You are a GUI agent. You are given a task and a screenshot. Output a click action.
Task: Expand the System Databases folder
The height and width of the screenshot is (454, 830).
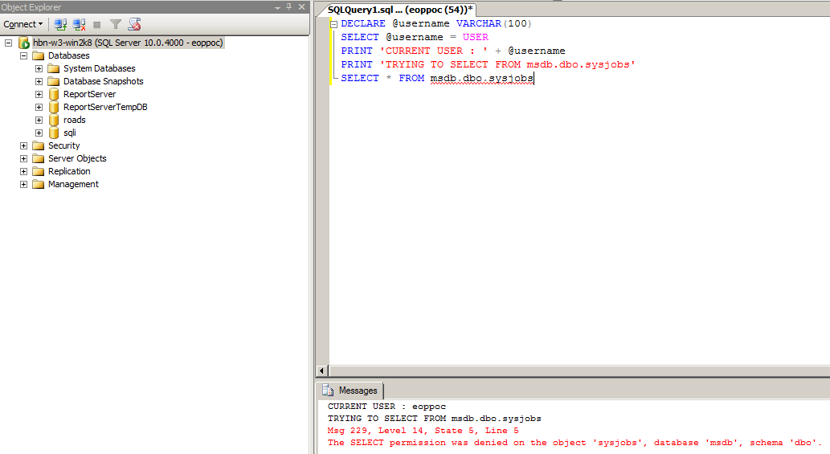(39, 68)
